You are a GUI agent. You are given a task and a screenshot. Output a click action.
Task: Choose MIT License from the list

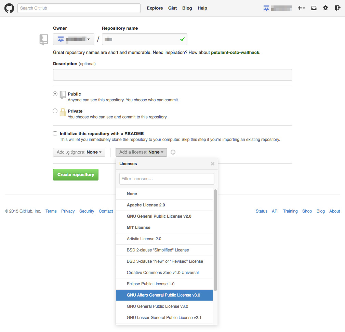(138, 228)
